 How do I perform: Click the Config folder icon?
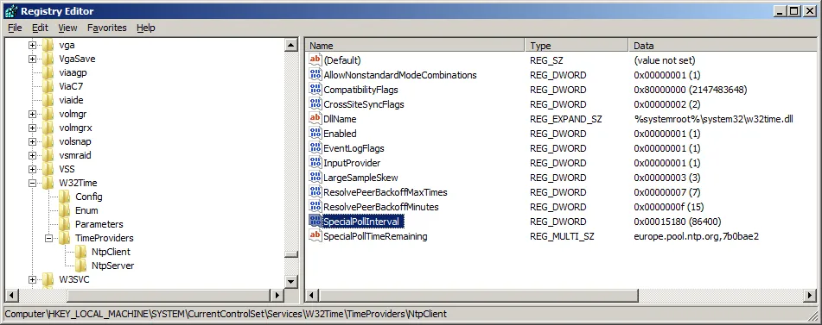(64, 197)
